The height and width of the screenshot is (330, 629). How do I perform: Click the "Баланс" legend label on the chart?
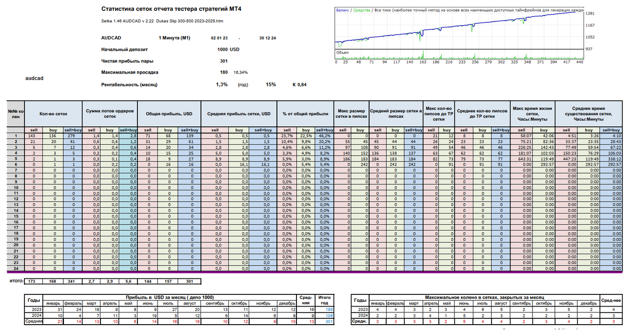[342, 10]
